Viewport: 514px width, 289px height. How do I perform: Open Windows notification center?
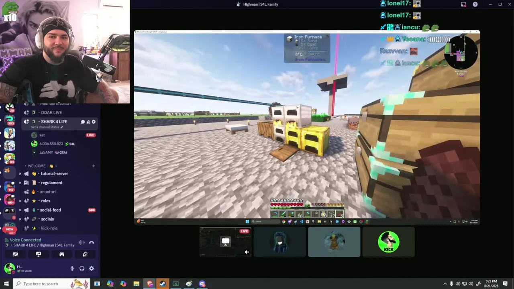505,284
